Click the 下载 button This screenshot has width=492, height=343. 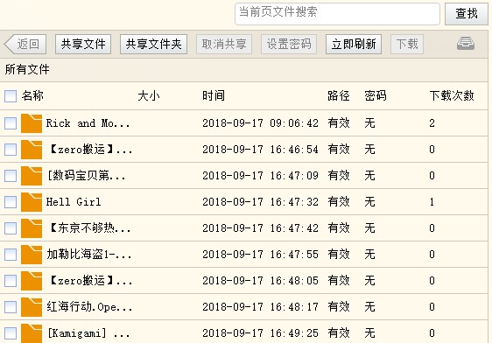407,45
